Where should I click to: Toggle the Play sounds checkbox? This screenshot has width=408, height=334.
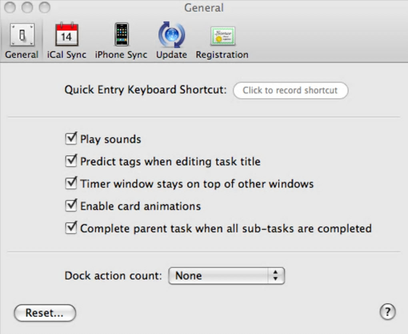[71, 139]
